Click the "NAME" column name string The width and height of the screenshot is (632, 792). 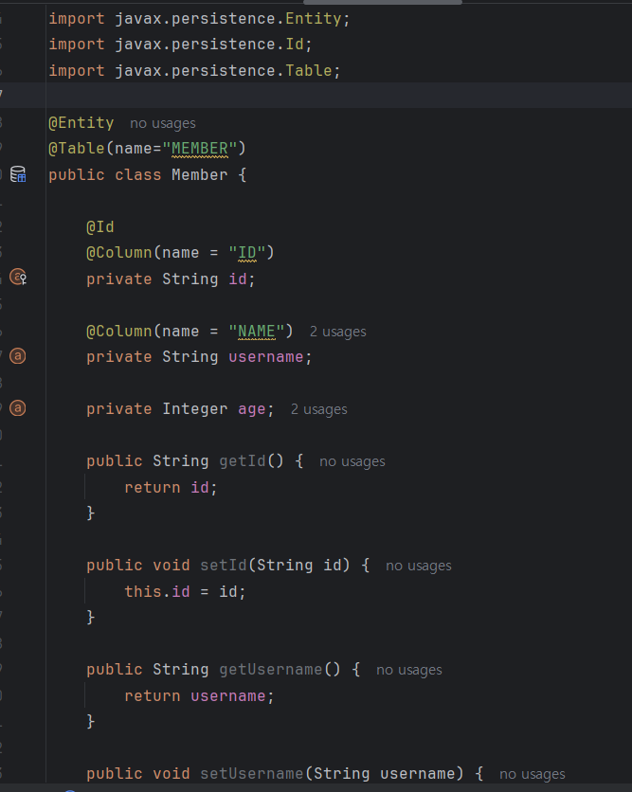256,332
